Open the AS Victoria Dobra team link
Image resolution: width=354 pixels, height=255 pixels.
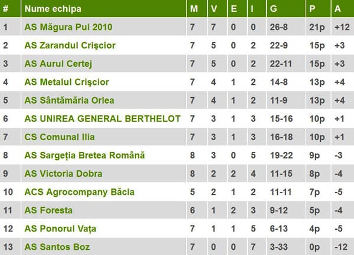coord(63,174)
